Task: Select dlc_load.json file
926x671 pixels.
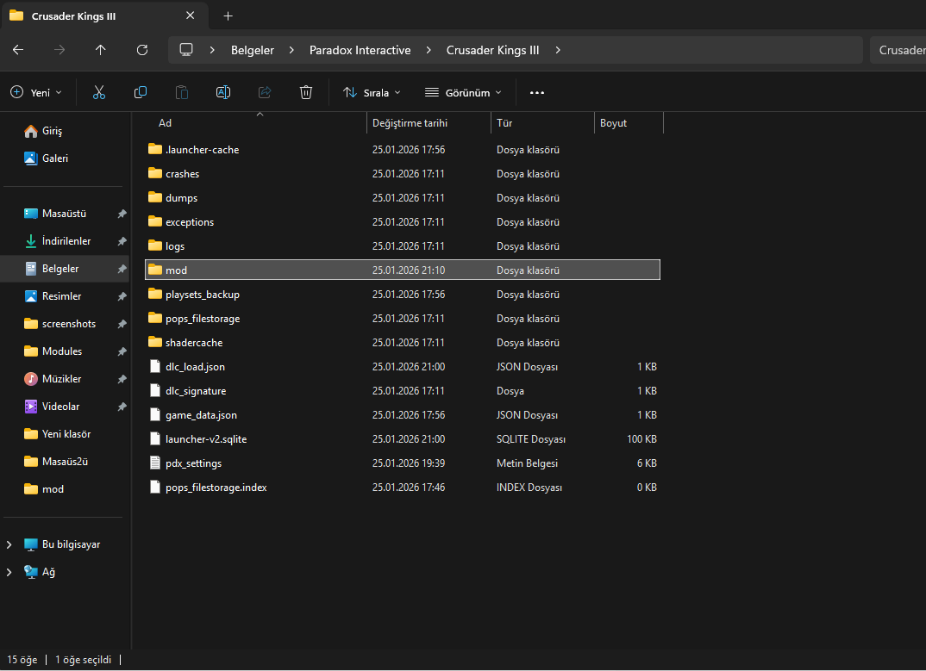Action: click(403, 367)
